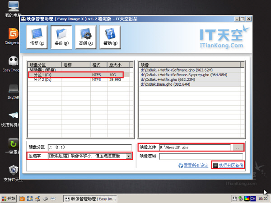The width and height of the screenshot is (271, 203).
Task: Click the 格式 column header
Action: pos(98,65)
